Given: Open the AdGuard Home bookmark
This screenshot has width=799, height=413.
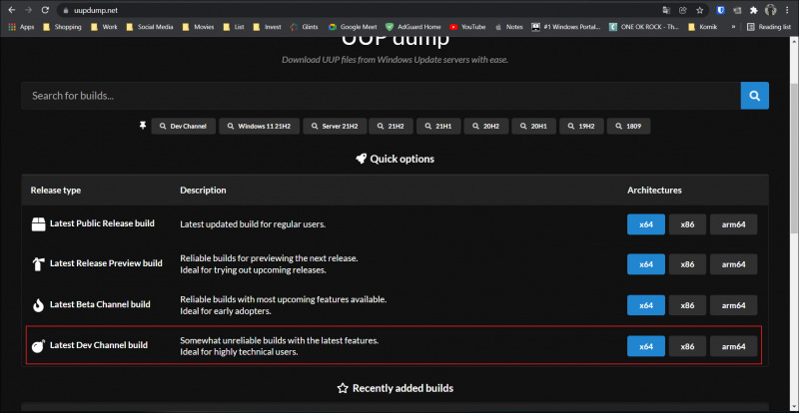Looking at the screenshot, I should click(413, 27).
